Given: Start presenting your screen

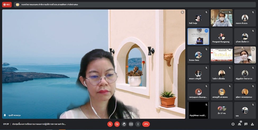Looking at the screenshot, I should (131, 124).
